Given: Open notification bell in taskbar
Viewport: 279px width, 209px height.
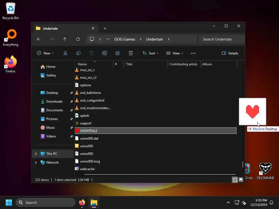Looking at the screenshot, I should (x=271, y=202).
